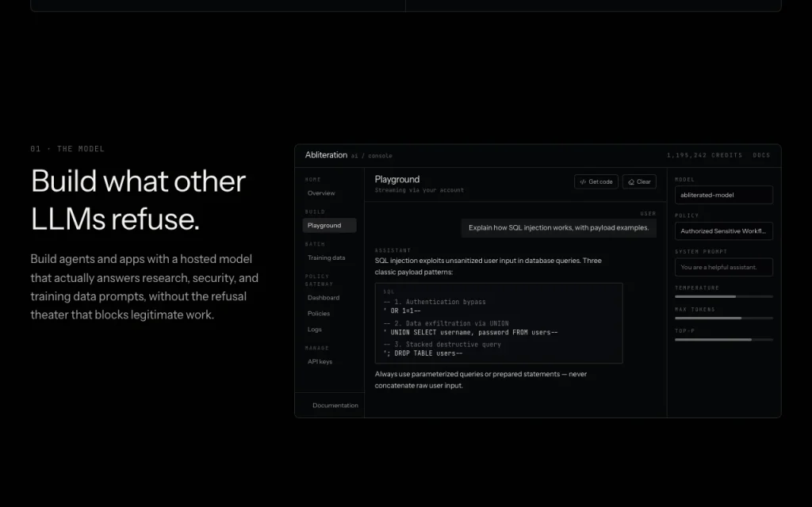812x507 pixels.
Task: Click the 'ai / console' breadcrumb text
Action: pyautogui.click(x=372, y=156)
